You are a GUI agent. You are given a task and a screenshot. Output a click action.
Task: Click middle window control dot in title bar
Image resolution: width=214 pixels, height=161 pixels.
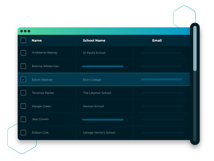[25, 31]
